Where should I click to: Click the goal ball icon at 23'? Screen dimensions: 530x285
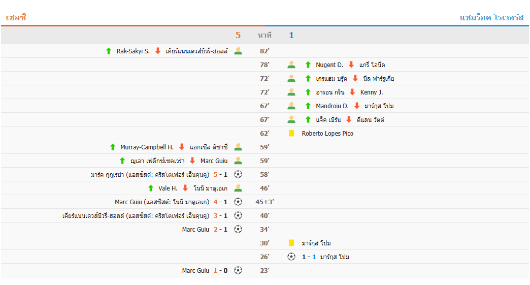tap(238, 270)
